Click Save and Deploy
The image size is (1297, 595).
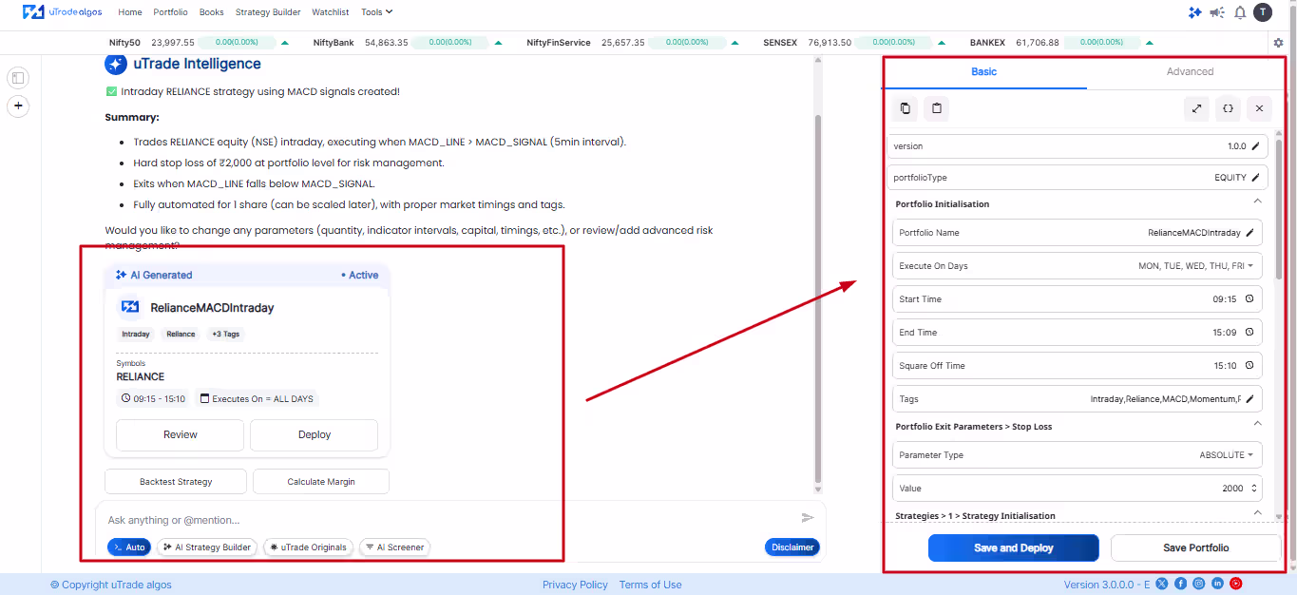point(1013,547)
